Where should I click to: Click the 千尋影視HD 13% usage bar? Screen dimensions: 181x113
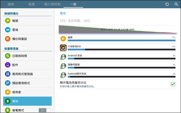(122, 50)
